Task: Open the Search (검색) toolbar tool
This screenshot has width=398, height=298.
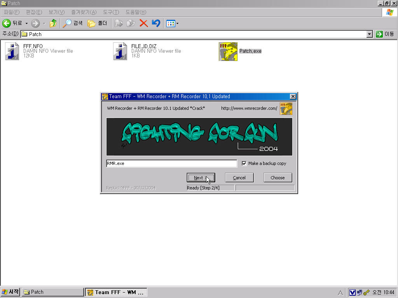Action: (73, 23)
